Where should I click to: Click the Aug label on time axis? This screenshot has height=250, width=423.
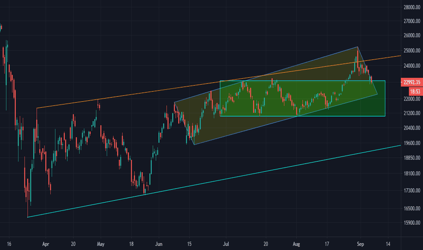click(x=296, y=244)
